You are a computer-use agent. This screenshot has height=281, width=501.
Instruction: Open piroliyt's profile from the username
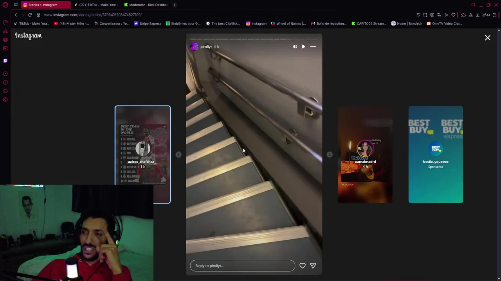point(206,47)
